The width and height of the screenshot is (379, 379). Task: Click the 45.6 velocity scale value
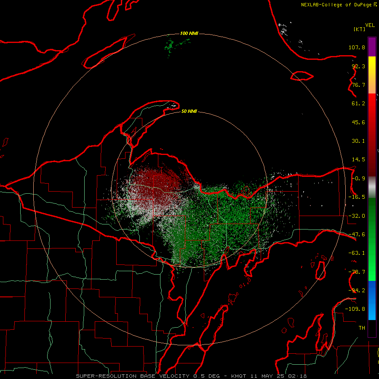pyautogui.click(x=358, y=122)
